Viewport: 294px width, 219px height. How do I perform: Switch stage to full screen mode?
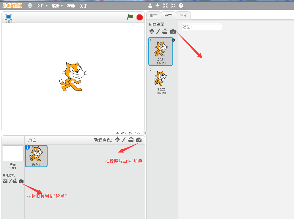coord(8,17)
